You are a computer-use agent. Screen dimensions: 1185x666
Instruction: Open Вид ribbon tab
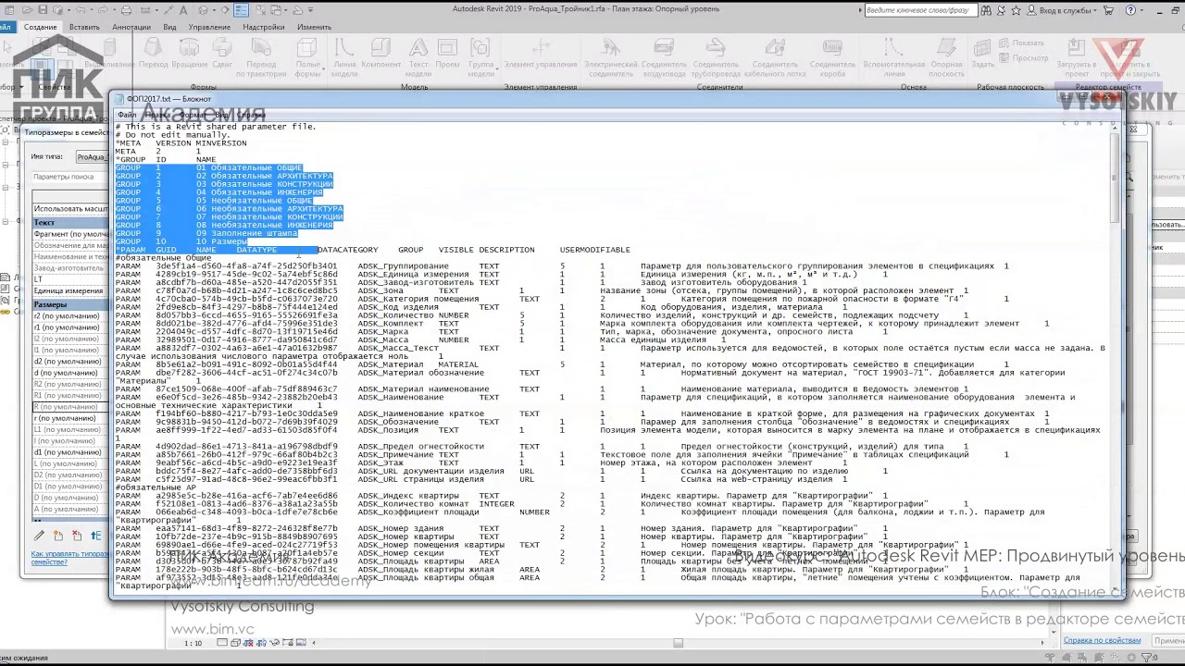click(169, 27)
